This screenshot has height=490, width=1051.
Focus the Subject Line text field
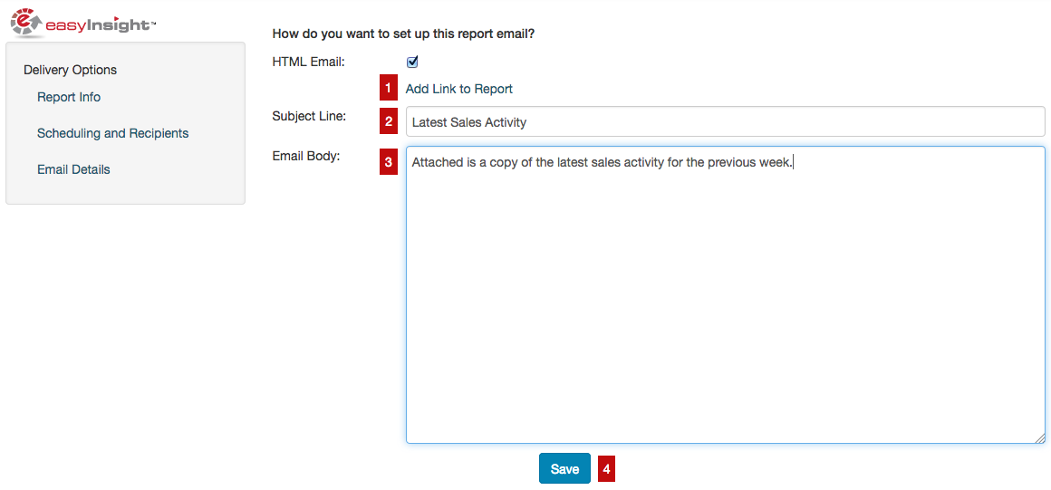click(725, 121)
